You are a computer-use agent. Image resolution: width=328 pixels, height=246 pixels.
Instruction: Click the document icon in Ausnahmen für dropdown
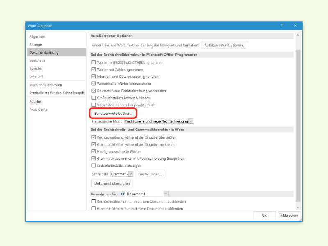pyautogui.click(x=123, y=194)
